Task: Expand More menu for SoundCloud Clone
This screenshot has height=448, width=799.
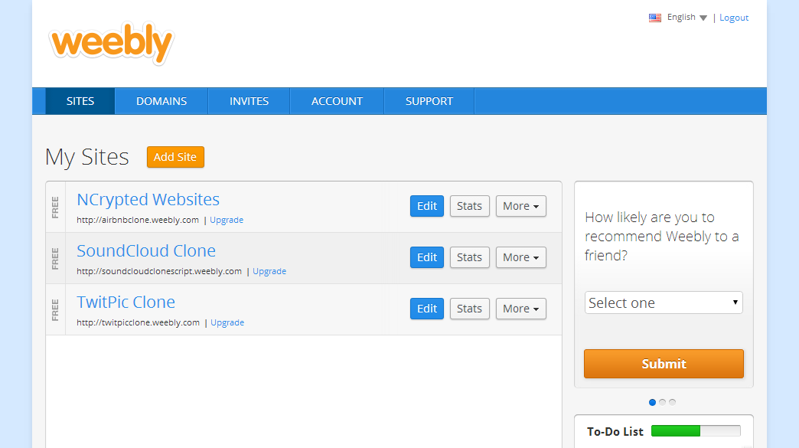Action: (520, 257)
